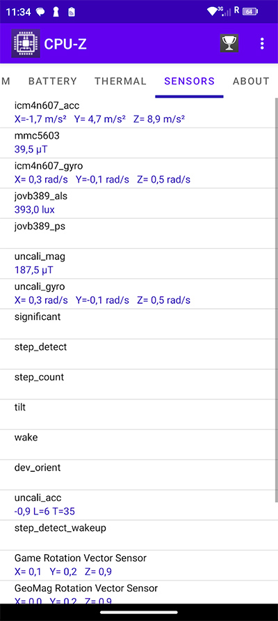Tap the uncali_acc sensor row
Screen dimensions: 278x621
[x=137, y=505]
